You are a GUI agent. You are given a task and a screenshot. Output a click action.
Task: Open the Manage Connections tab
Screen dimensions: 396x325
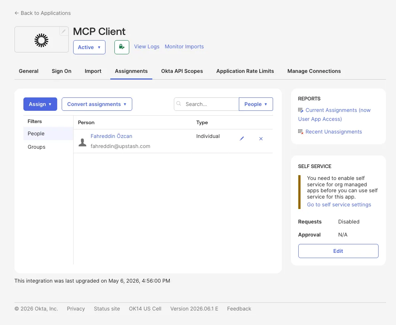point(314,71)
